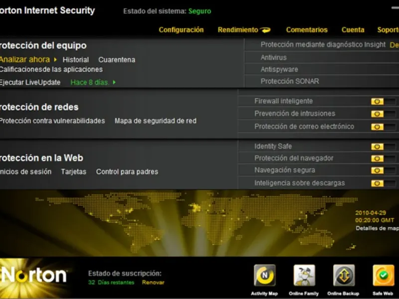The width and height of the screenshot is (399, 299).
Task: Select the Antispyware row
Action: (x=322, y=69)
